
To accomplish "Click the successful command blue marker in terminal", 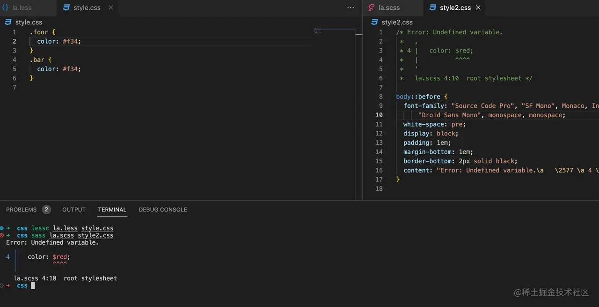I will [x=2, y=228].
